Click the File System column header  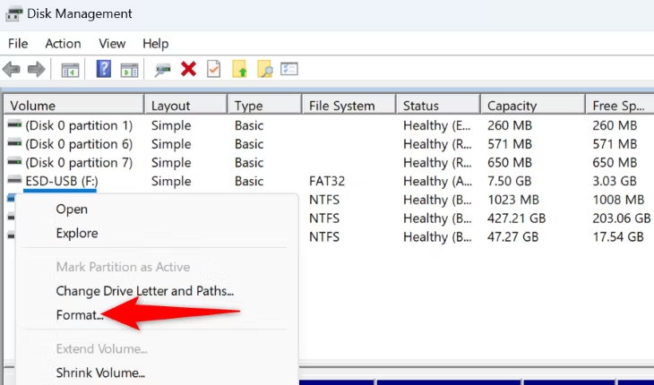tap(349, 106)
